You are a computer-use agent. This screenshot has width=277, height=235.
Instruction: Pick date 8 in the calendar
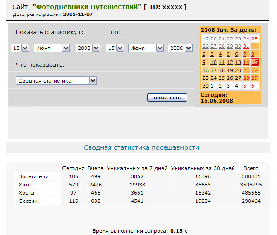pos(254,54)
